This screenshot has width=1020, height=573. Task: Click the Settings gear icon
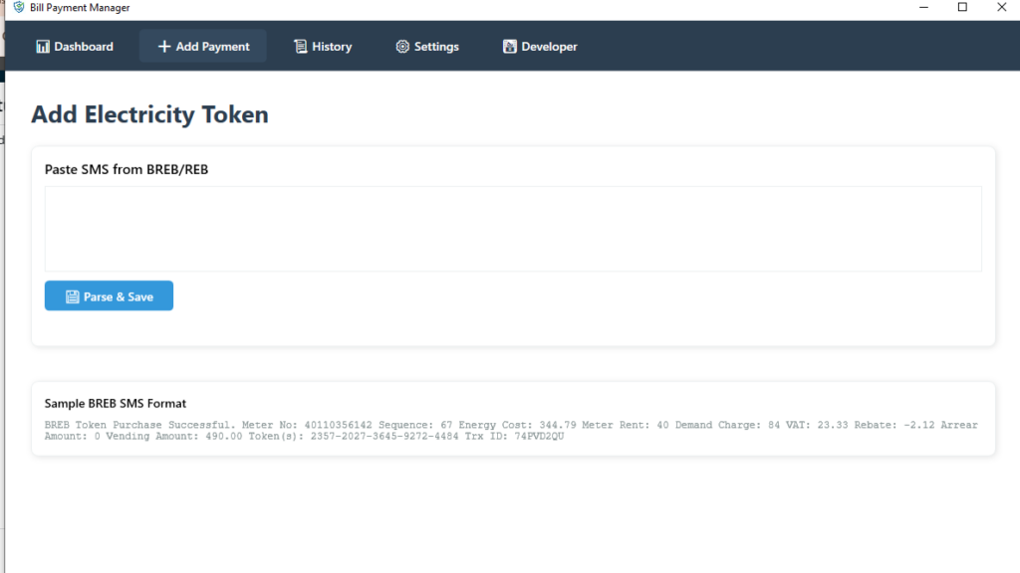click(402, 47)
